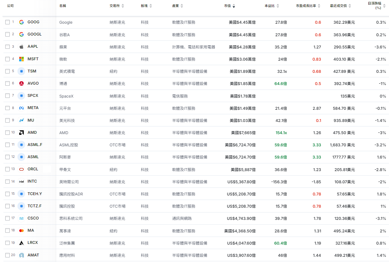Tick the checkbox for AAPL row
This screenshot has height=262, width=389.
(7, 47)
